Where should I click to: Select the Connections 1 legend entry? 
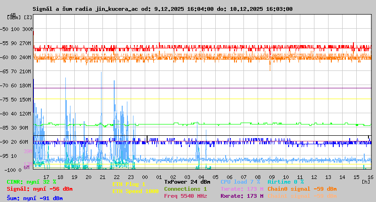tap(185, 189)
